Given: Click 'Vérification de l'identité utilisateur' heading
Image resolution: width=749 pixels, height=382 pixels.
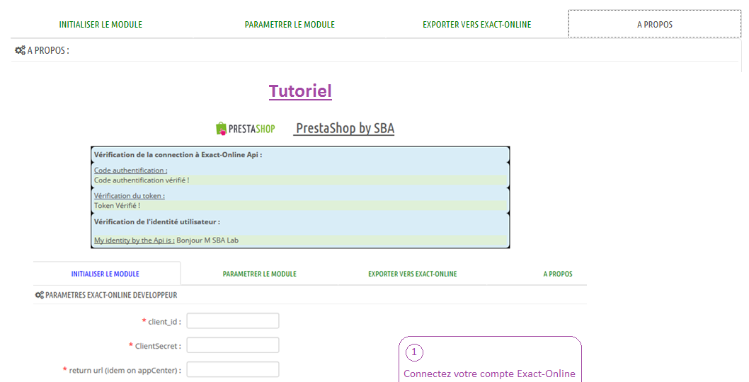Looking at the screenshot, I should pos(157,221).
